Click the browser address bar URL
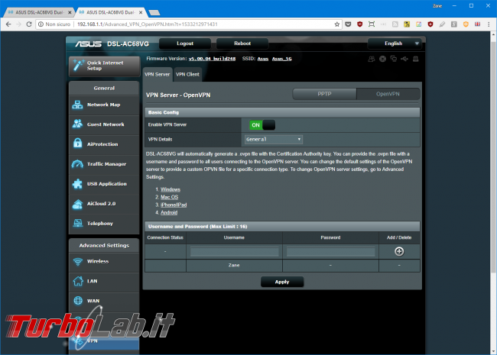Screen dimensions: 497x355 tap(148, 24)
